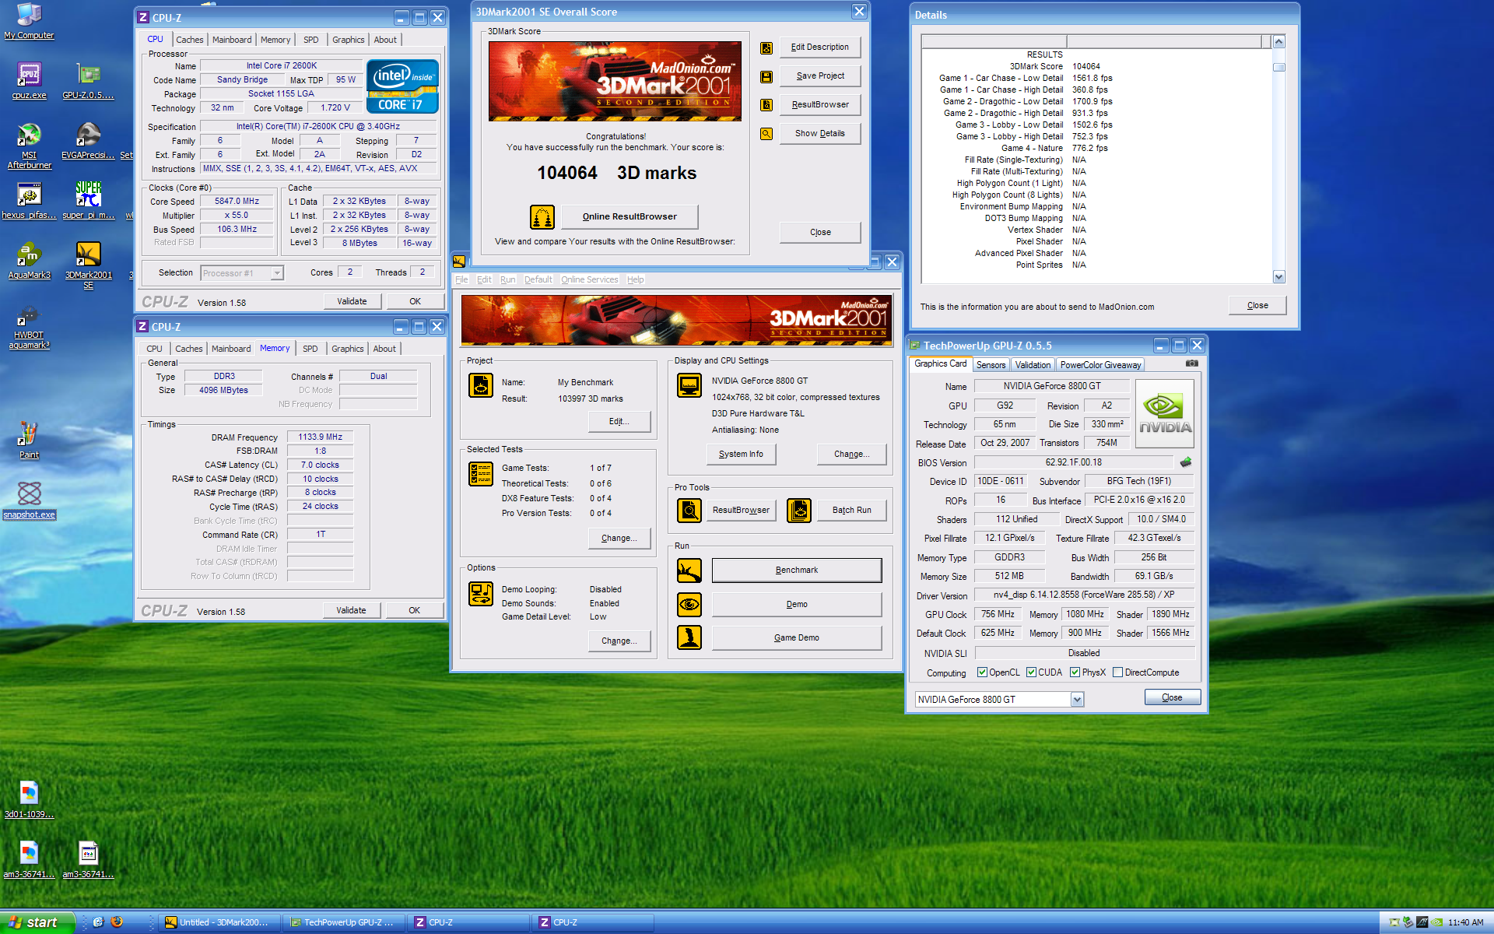Open Processor #1 selection dropdown
This screenshot has width=1494, height=934.
click(277, 273)
